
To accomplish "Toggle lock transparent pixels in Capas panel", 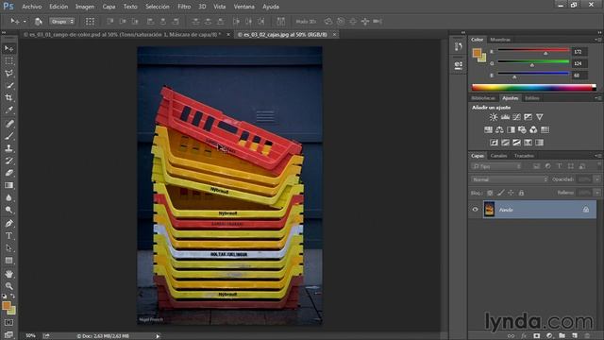I will [490, 193].
